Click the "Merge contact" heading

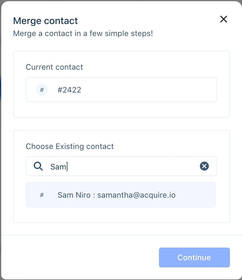tap(45, 21)
